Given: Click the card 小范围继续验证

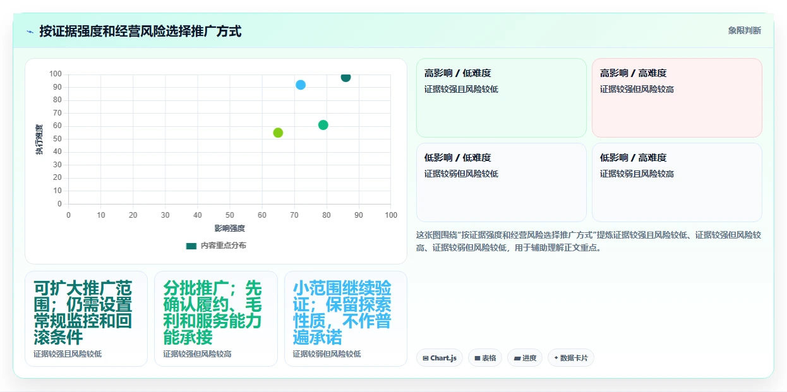Looking at the screenshot, I should (345, 319).
